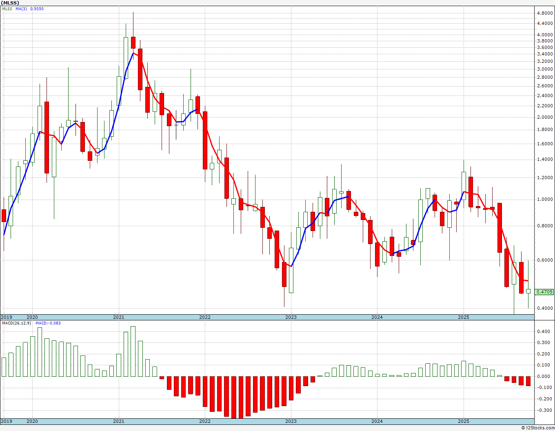Image resolution: width=555 pixels, height=431 pixels.
Task: Select the 3.2000 price axis label
Action: coord(545,61)
